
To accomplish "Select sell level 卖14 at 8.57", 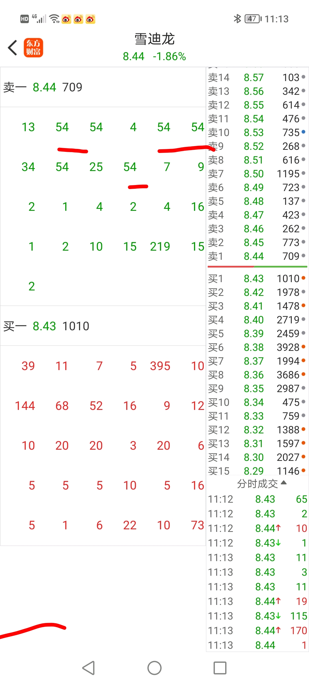I will coord(257,77).
